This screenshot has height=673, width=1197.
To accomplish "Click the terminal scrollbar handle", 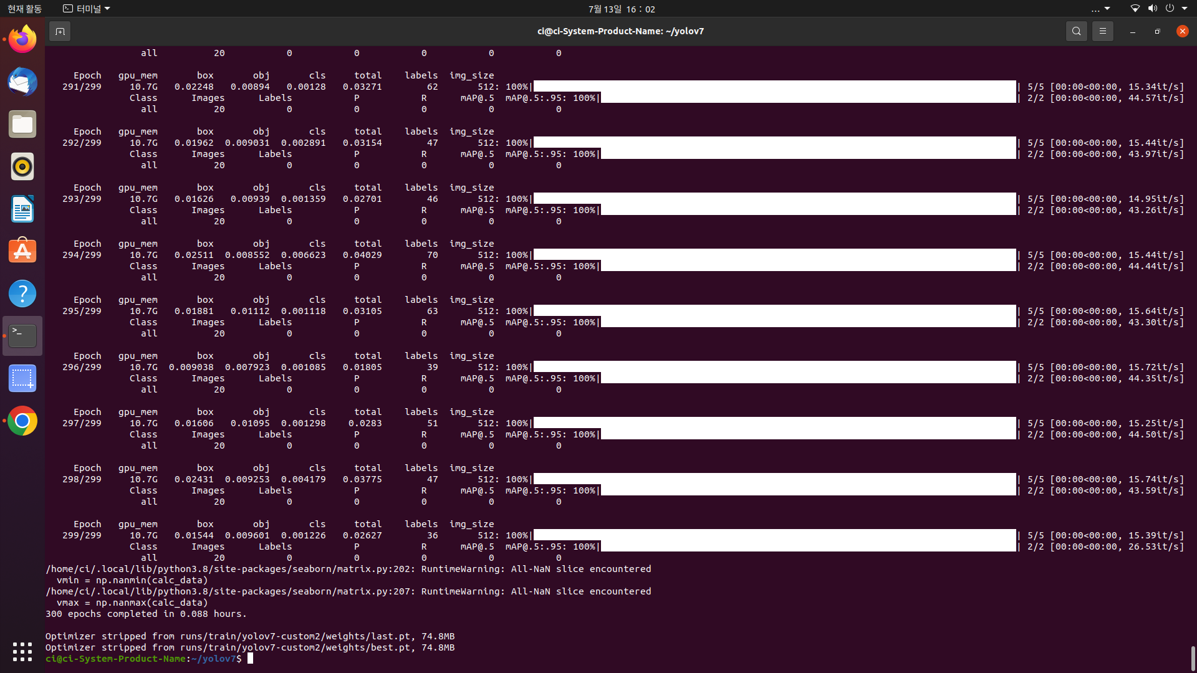I will 1193,657.
